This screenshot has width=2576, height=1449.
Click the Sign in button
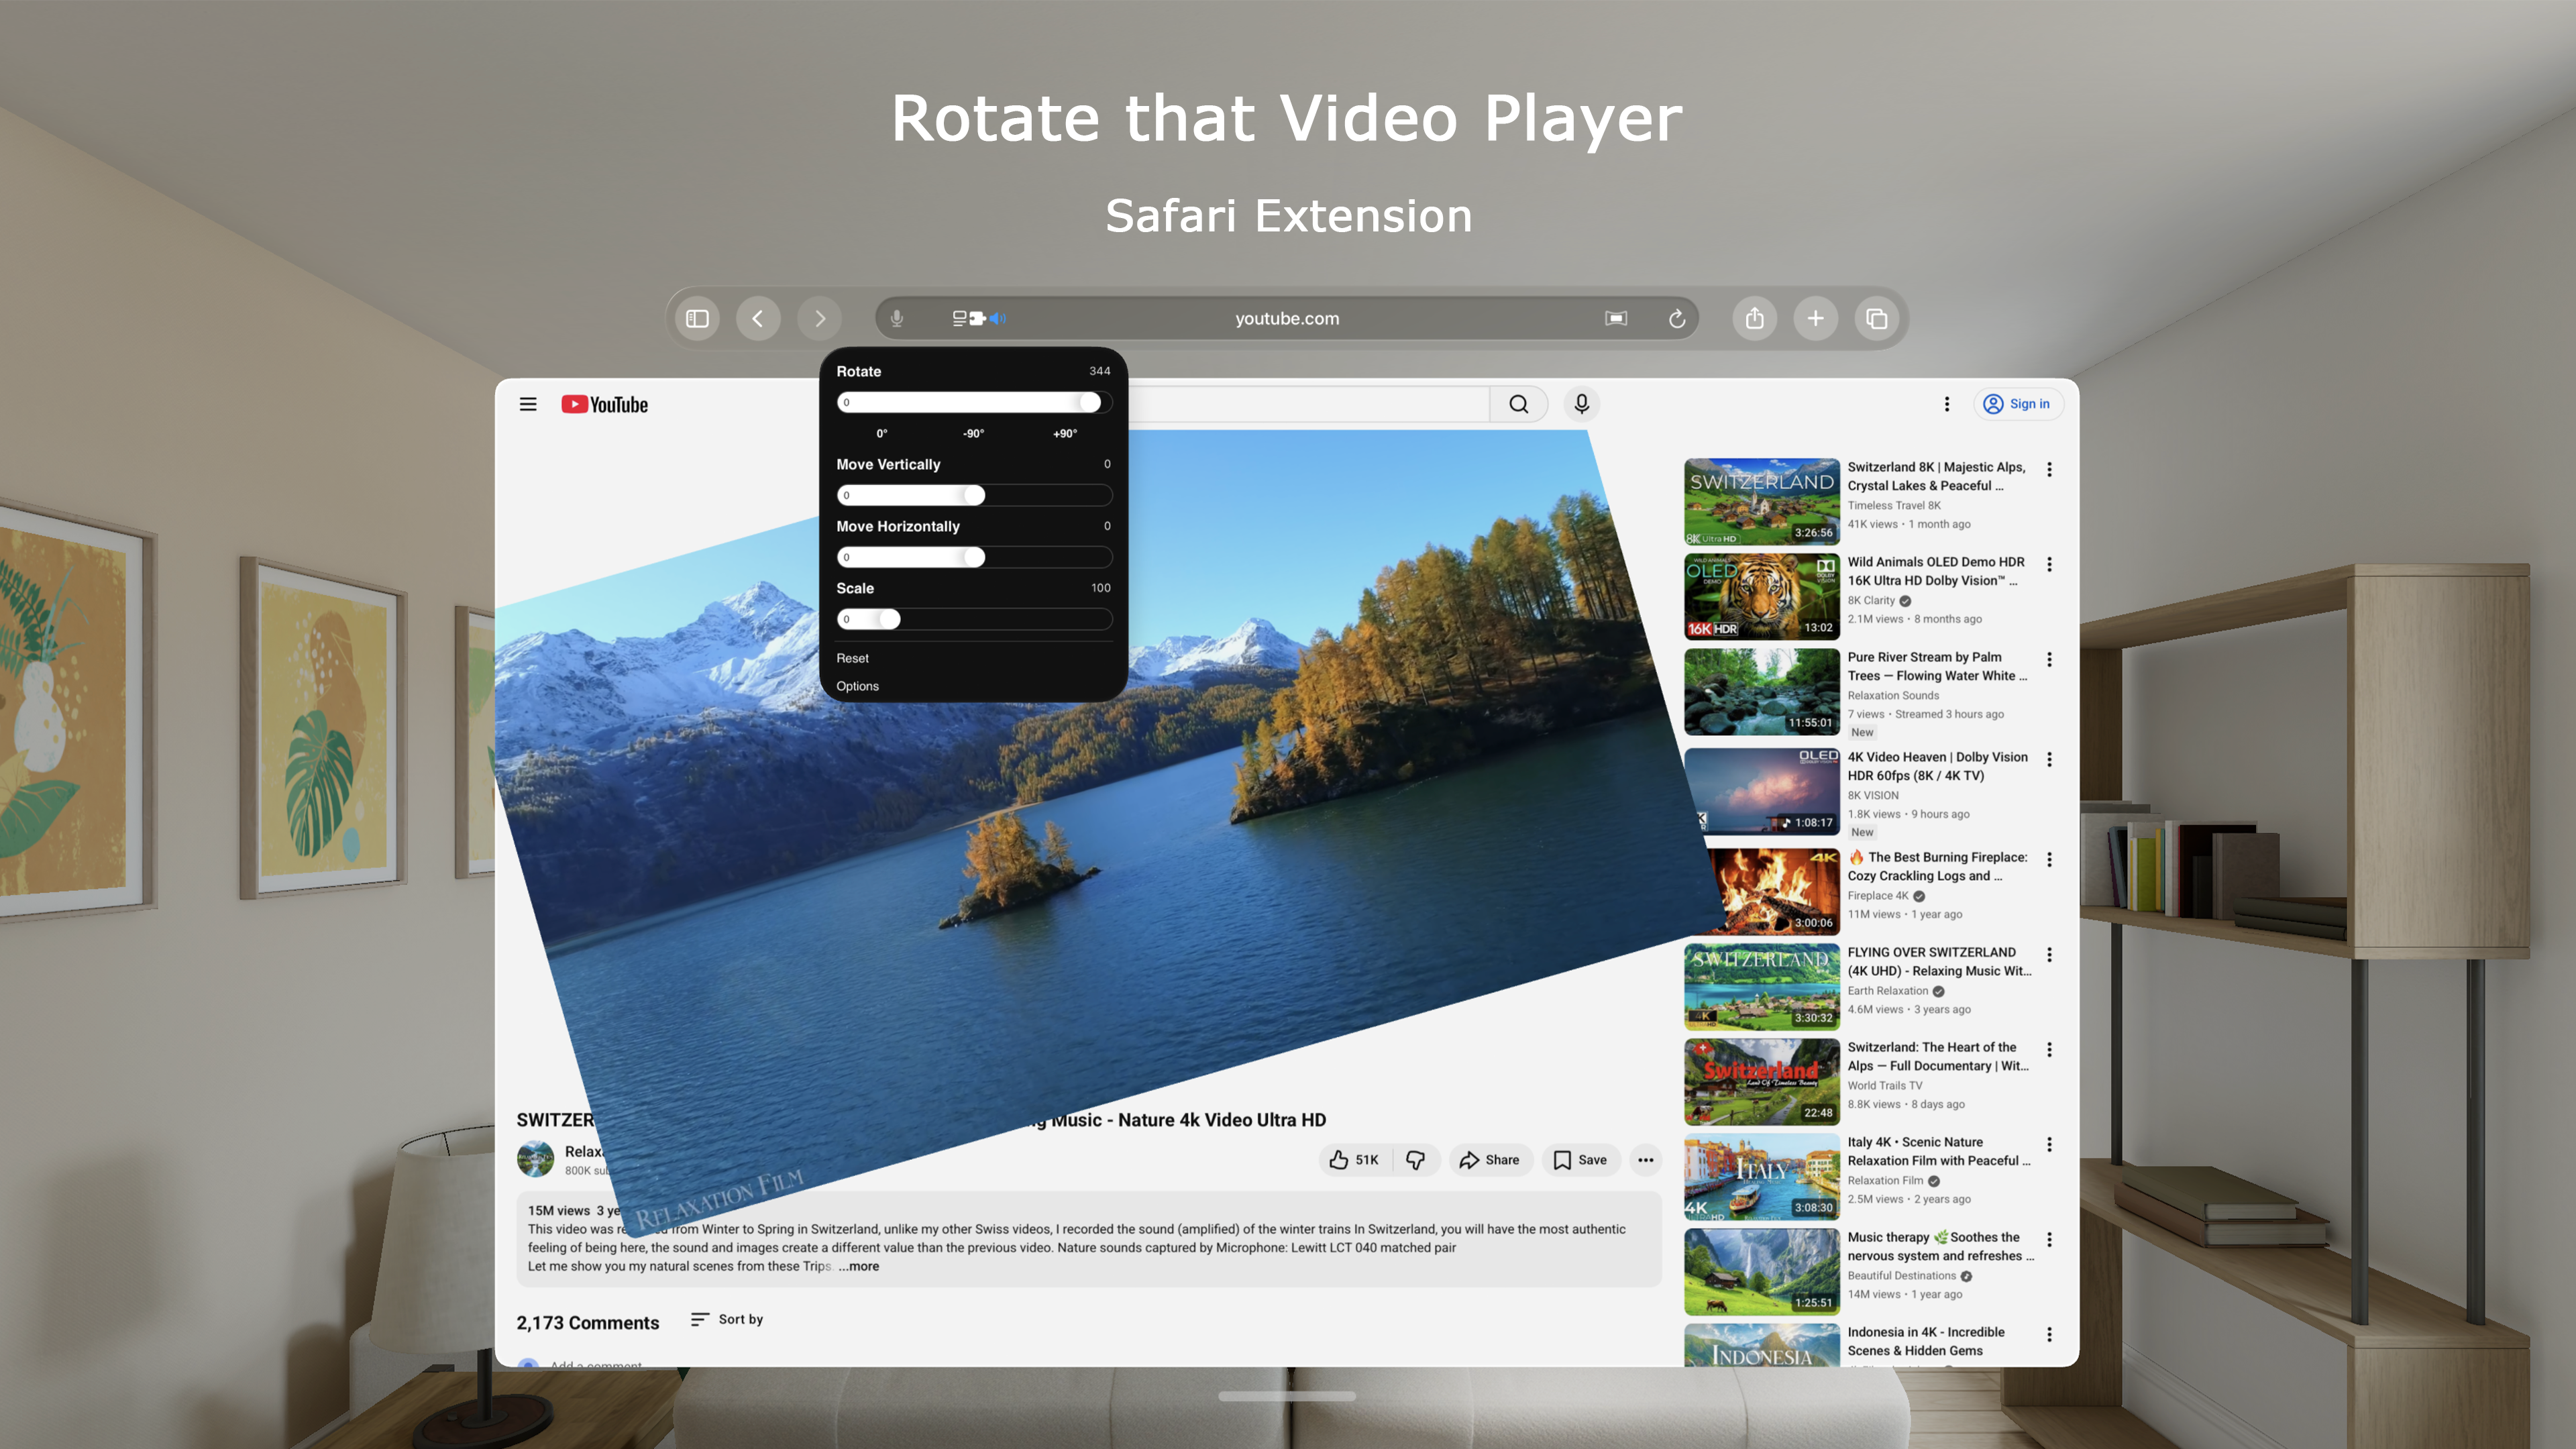pos(2017,404)
